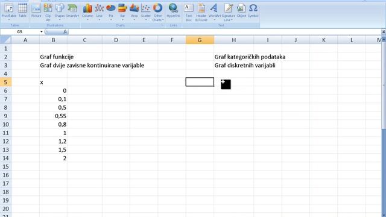The height and width of the screenshot is (217, 386).
Task: Open the WordArt gallery
Action: pos(215,12)
